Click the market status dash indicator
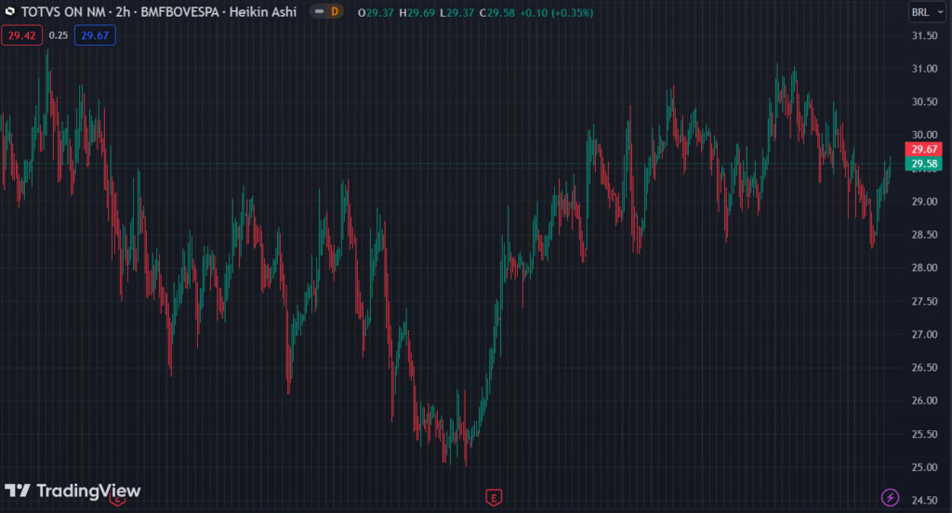The height and width of the screenshot is (513, 952). [x=319, y=11]
